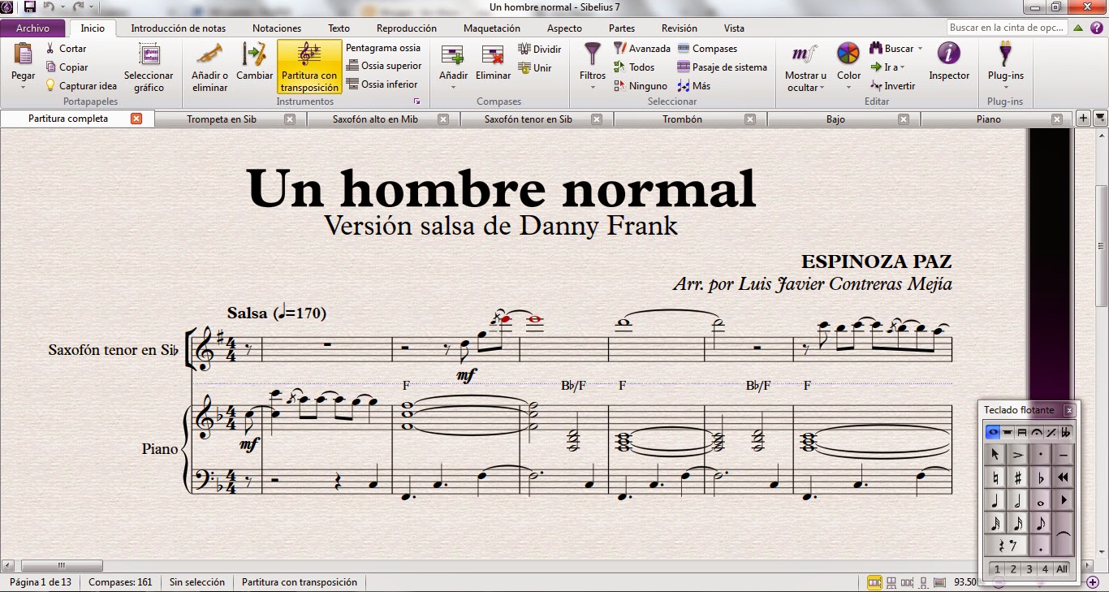Click Pasaje de sistema button
This screenshot has width=1109, height=592.
point(723,67)
